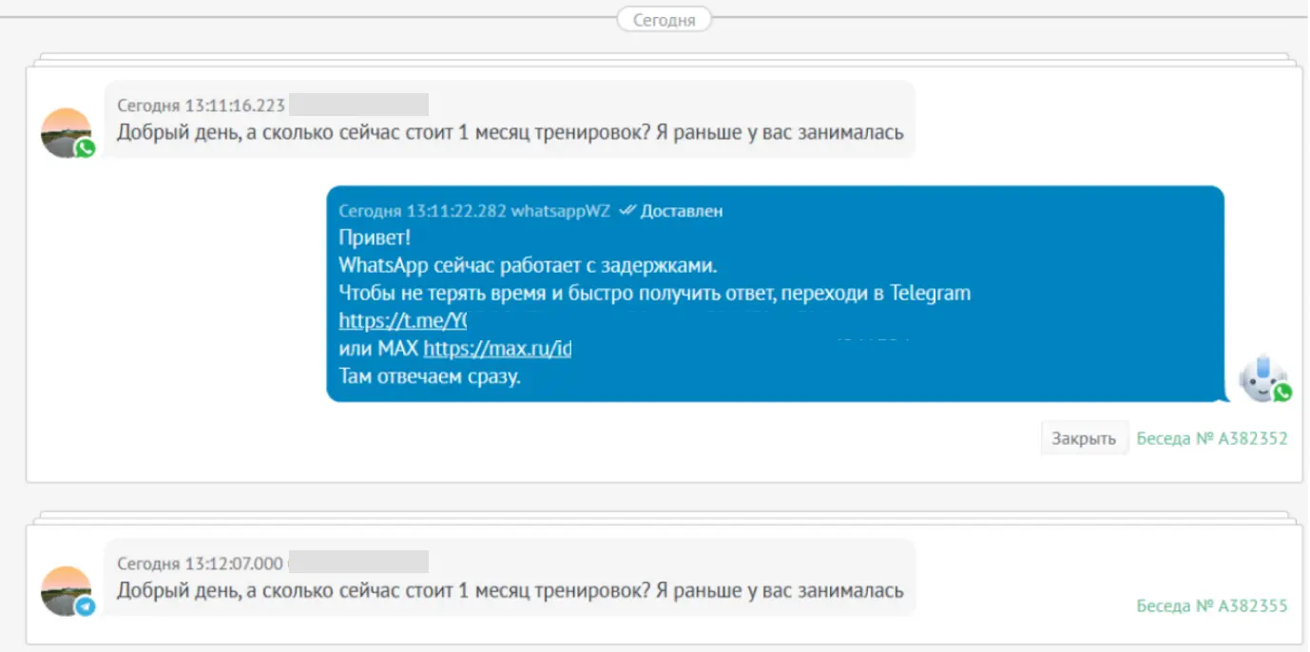Click the customer avatar in the WhatsApp conversation
The width and height of the screenshot is (1310, 652).
point(65,131)
